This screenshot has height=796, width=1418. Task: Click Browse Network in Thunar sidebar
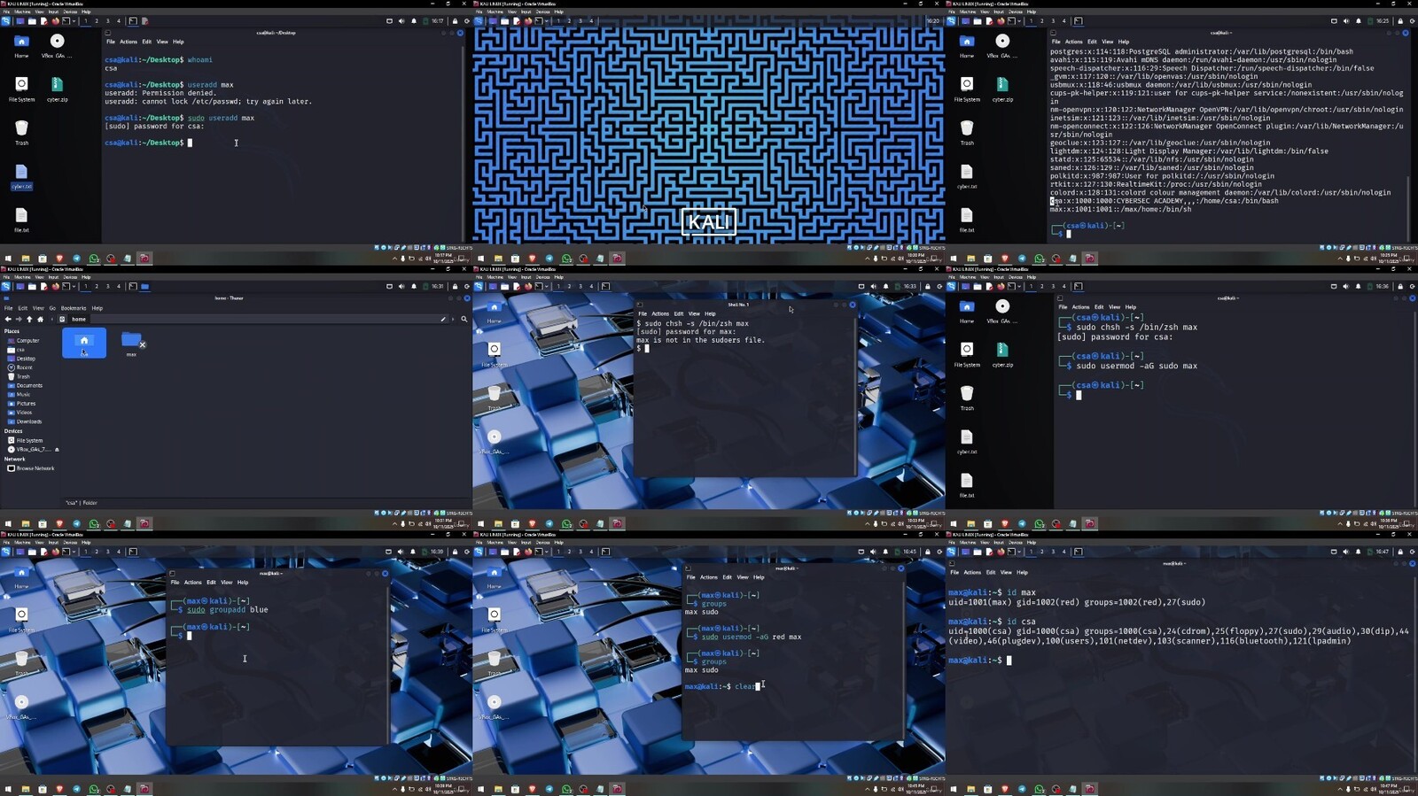tap(32, 468)
